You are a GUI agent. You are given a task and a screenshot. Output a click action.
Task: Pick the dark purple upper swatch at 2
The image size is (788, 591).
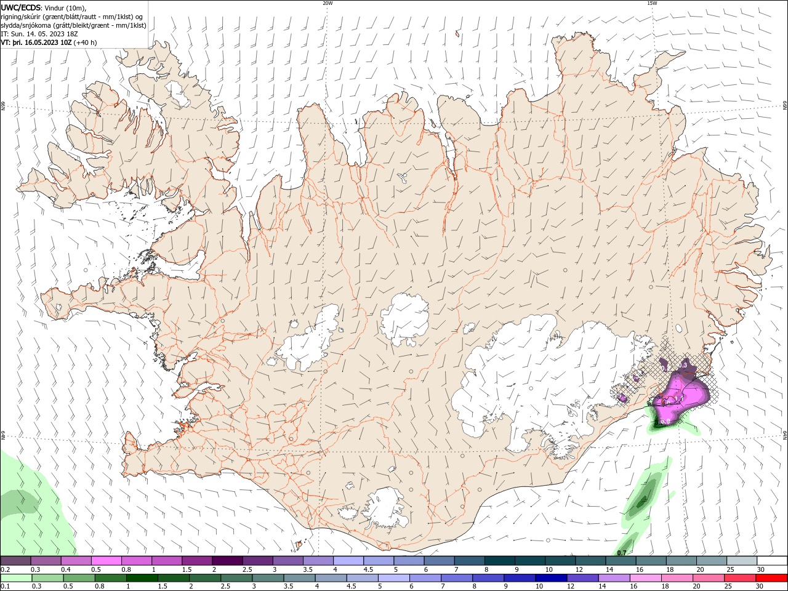(227, 561)
